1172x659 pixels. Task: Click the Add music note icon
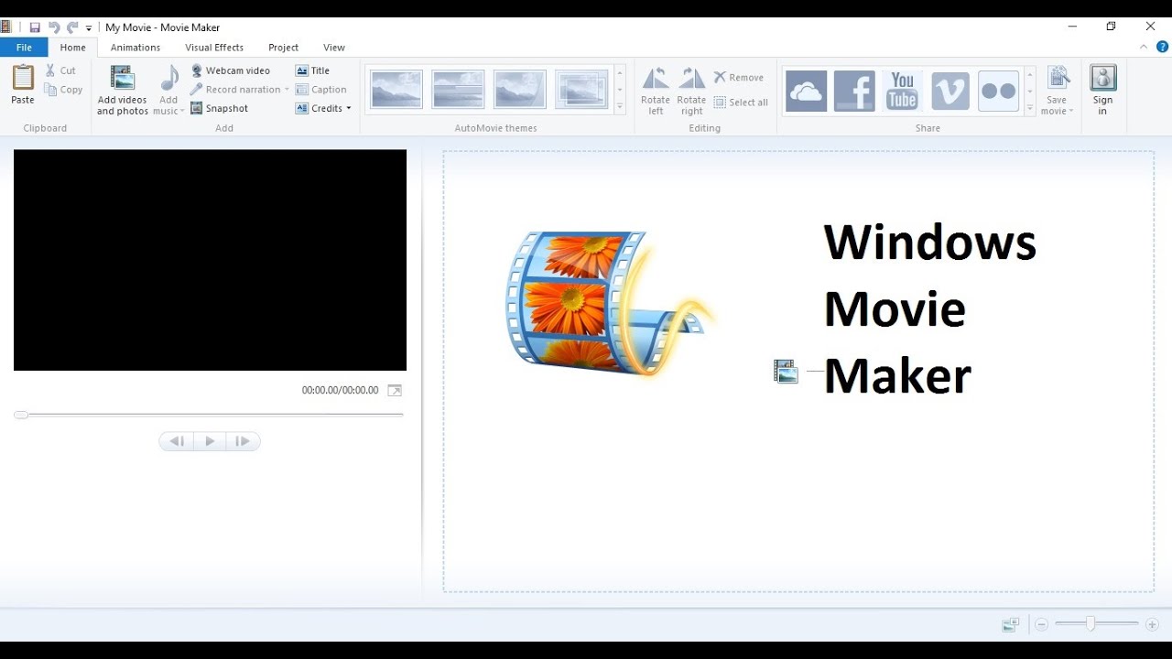169,80
